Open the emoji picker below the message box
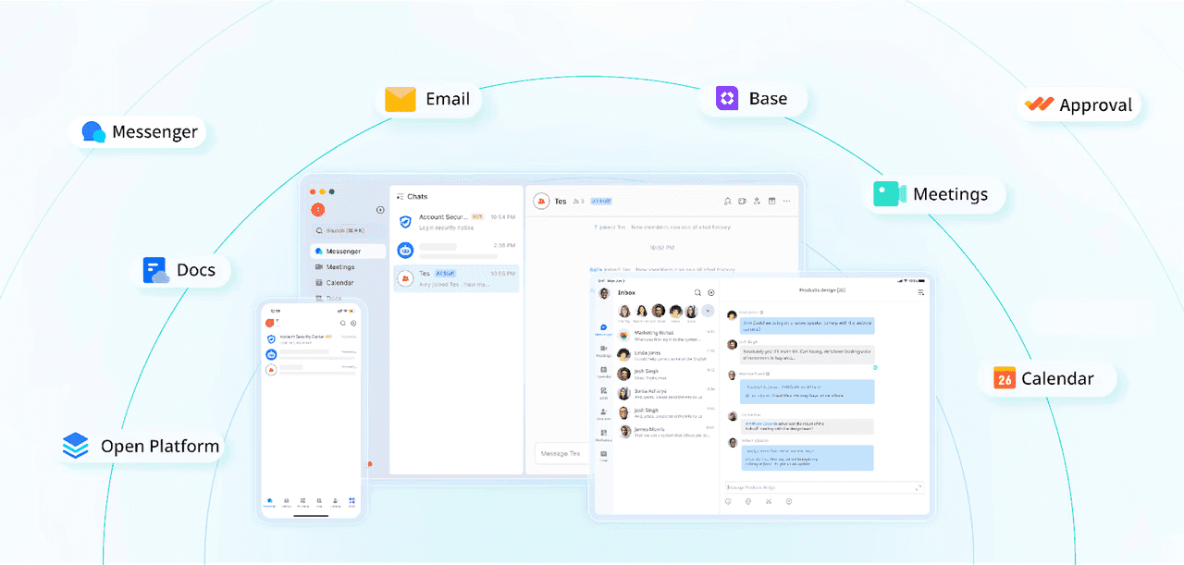Screen dimensions: 1184x565 (730, 501)
